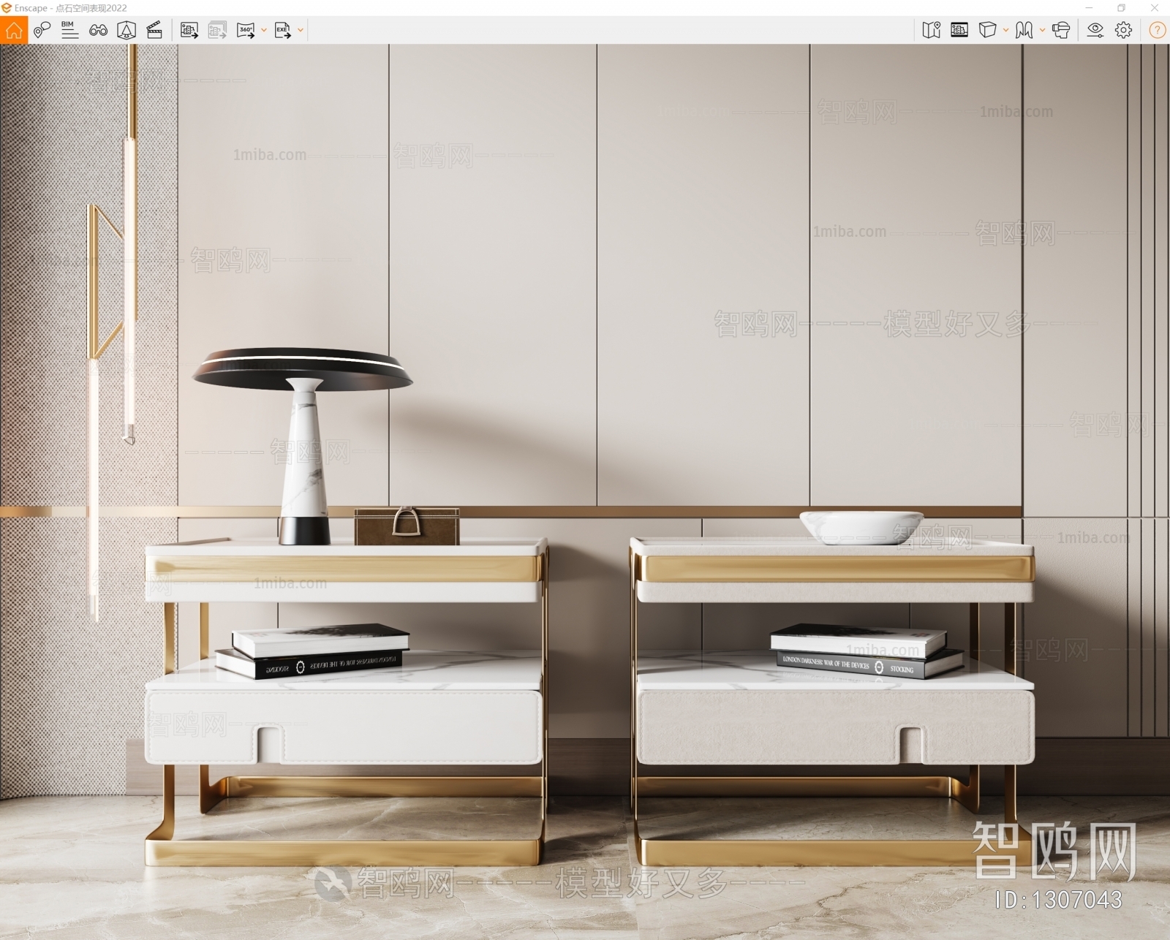This screenshot has width=1170, height=940.
Task: Toggle the BIM info mode
Action: coord(69,30)
